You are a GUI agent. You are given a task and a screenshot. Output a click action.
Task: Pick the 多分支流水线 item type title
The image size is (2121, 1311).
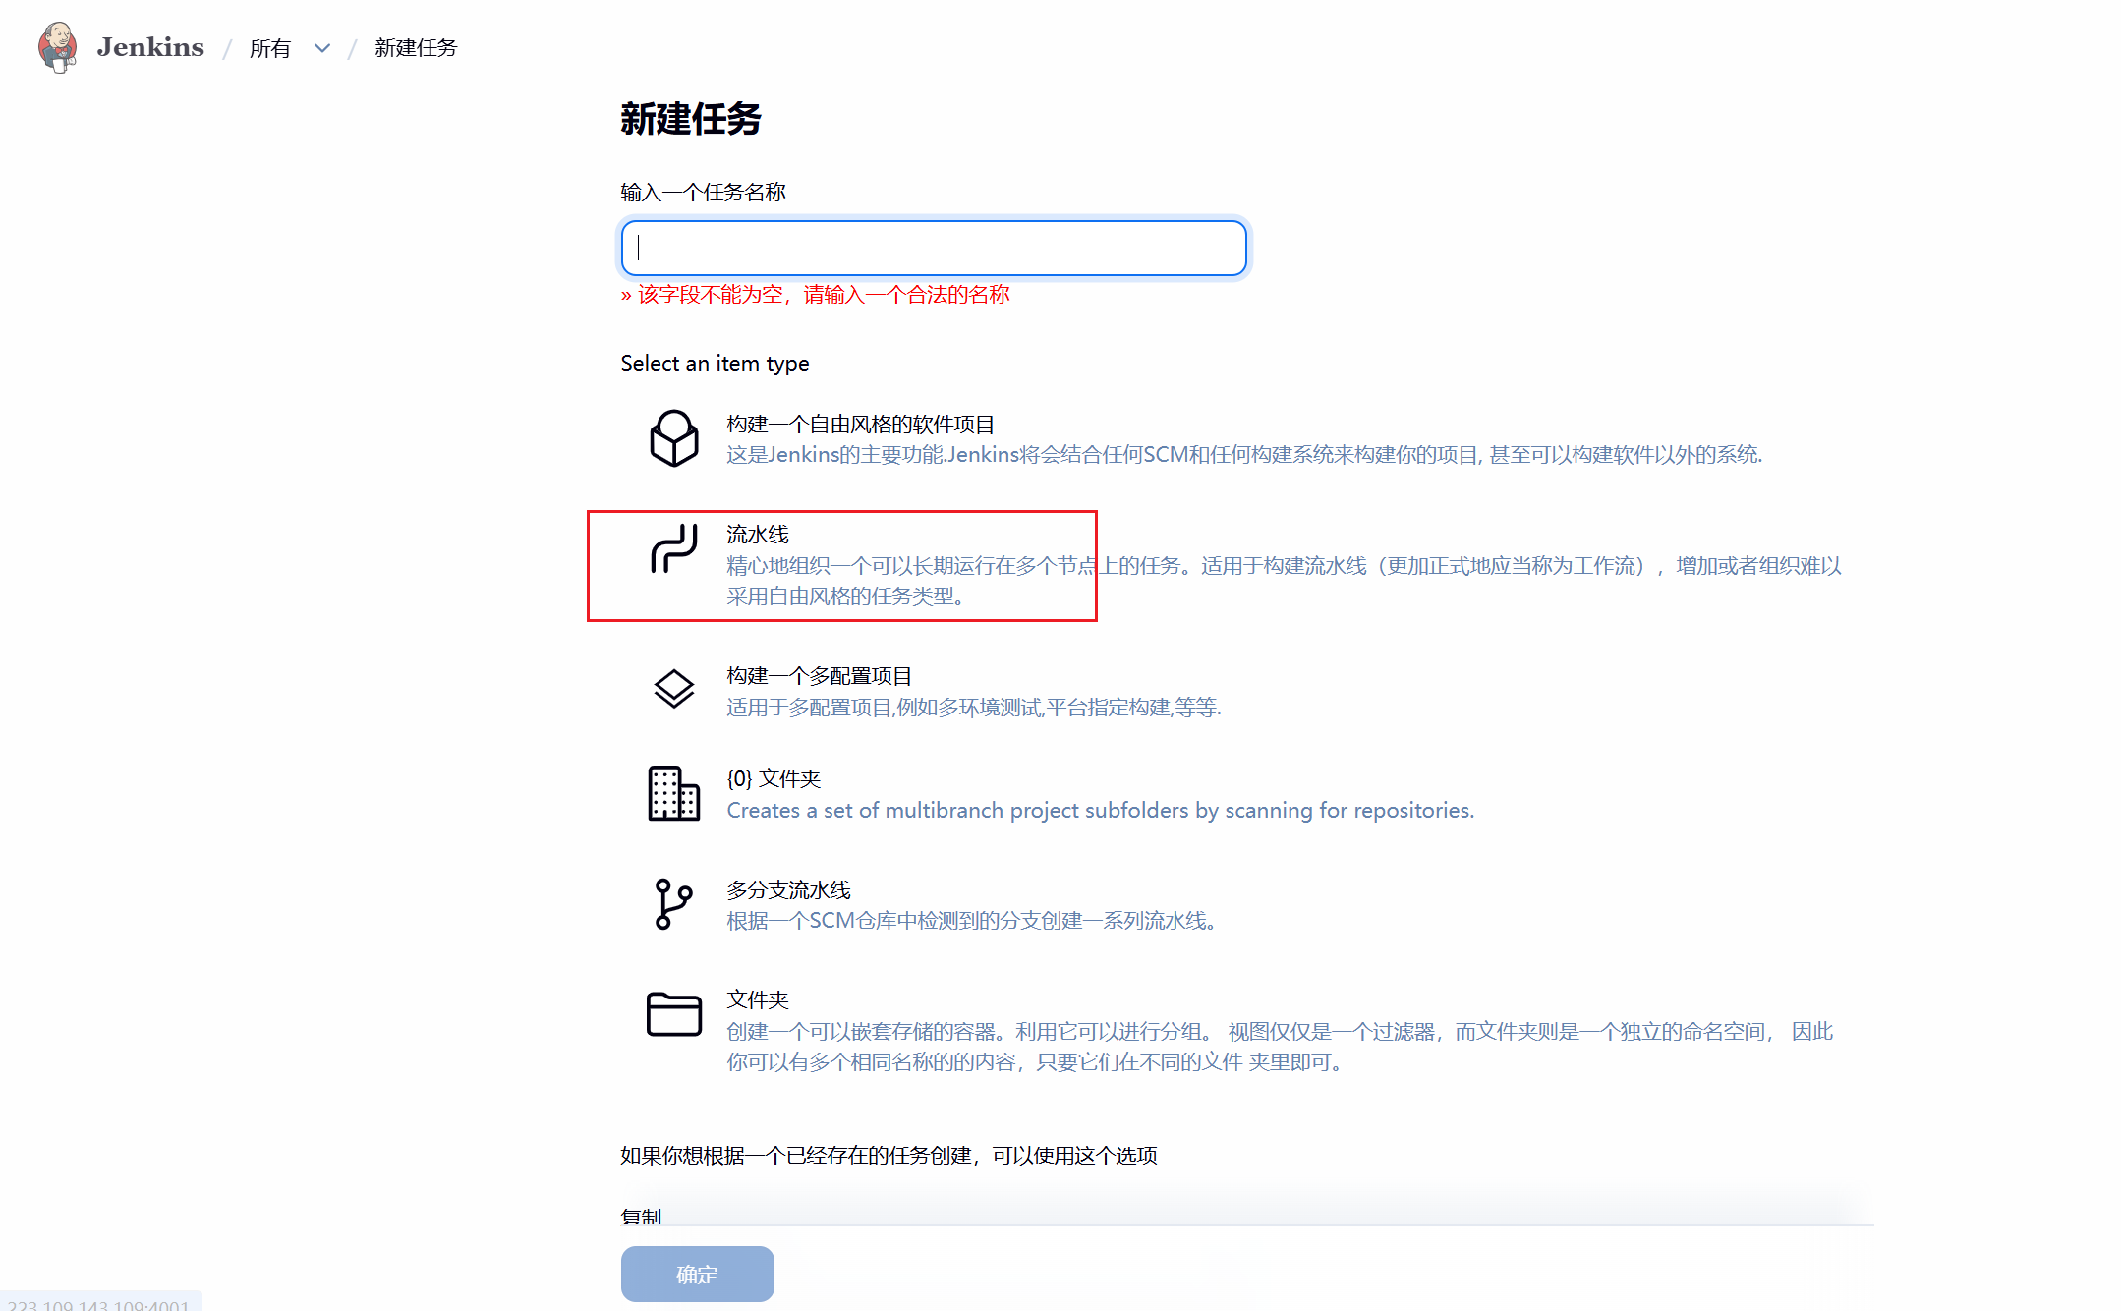coord(788,890)
